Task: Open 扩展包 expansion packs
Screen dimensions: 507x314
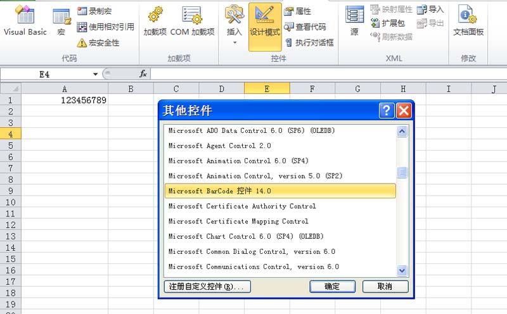Action: (387, 23)
